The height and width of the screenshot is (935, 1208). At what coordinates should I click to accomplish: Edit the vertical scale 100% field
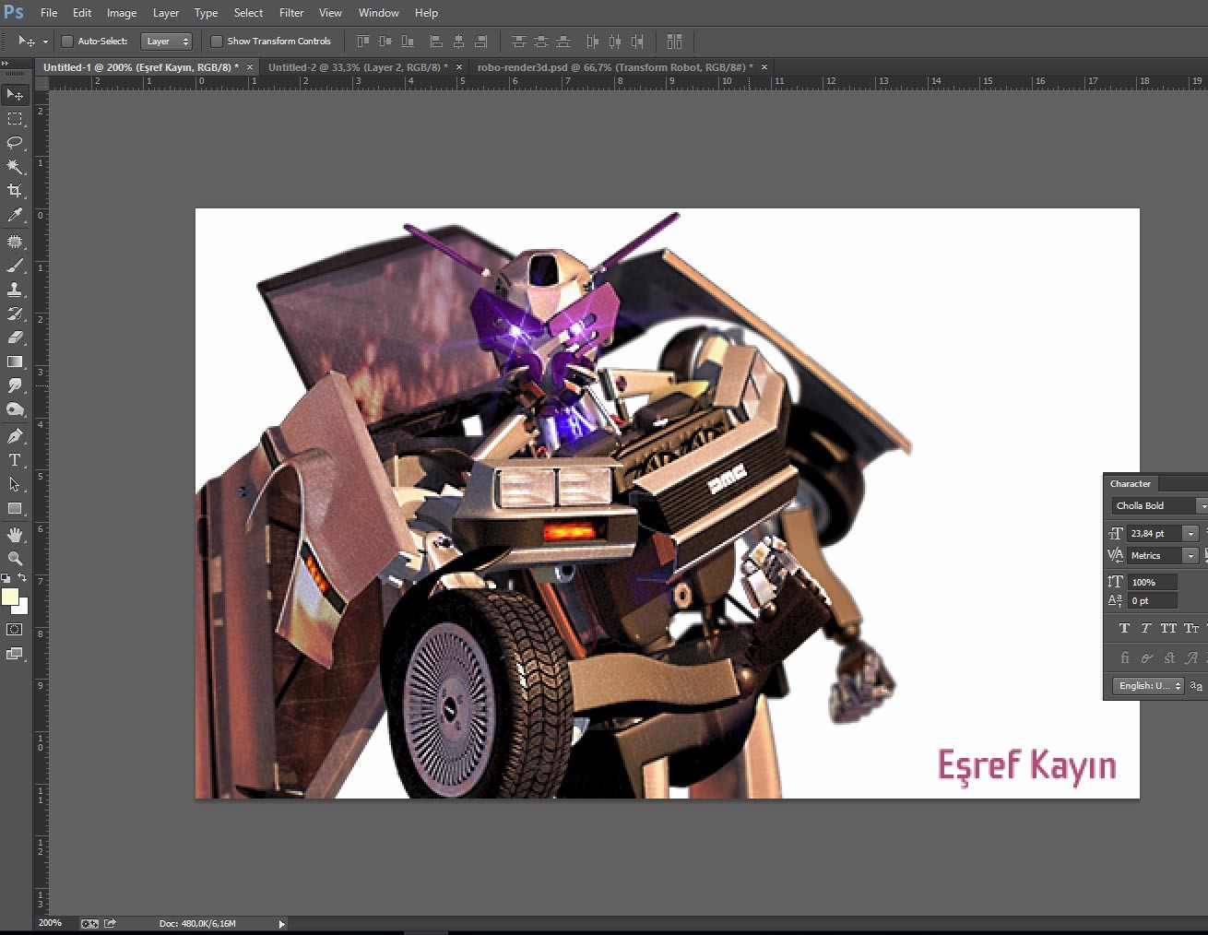[x=1152, y=582]
